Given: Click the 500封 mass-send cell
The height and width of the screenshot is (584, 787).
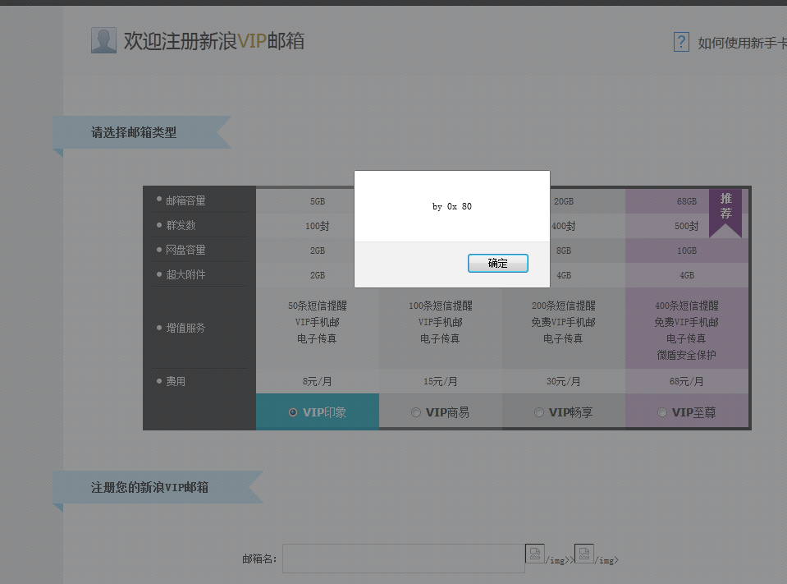Looking at the screenshot, I should [687, 226].
